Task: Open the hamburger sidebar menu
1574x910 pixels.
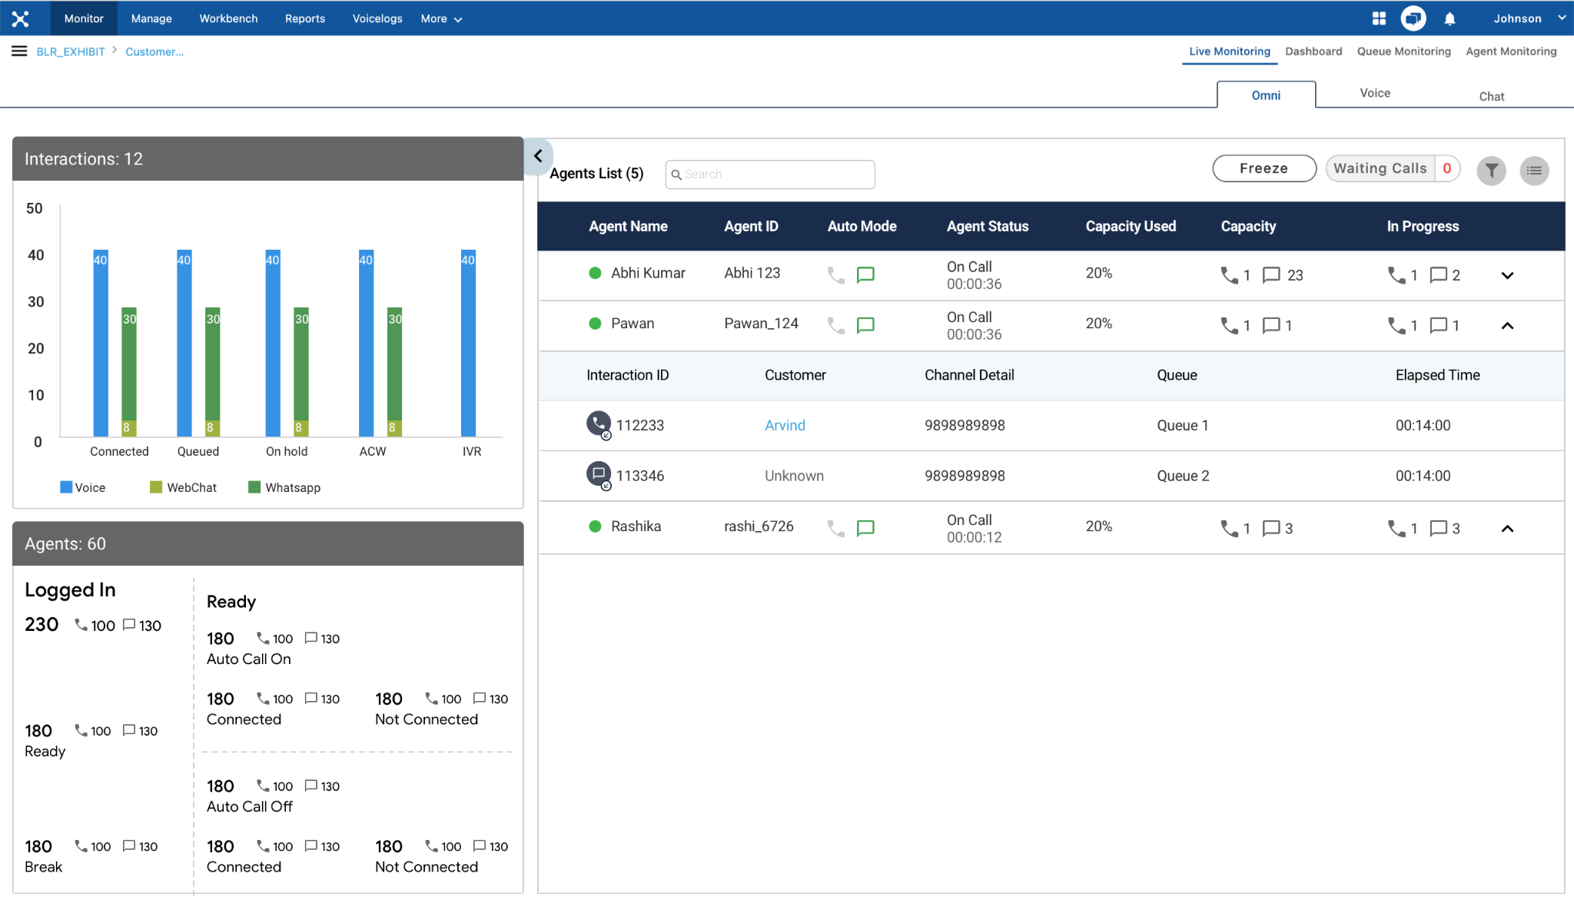Action: (x=19, y=51)
